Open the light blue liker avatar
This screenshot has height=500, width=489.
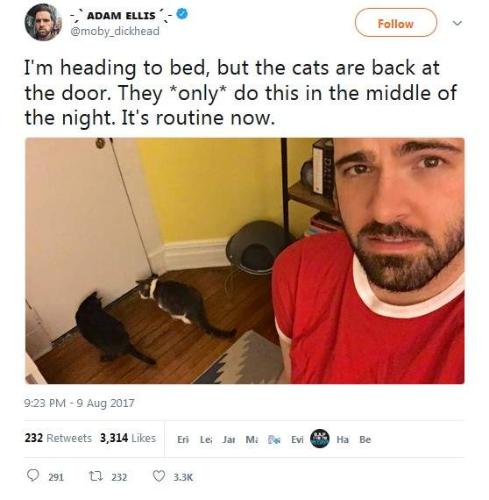click(x=274, y=439)
